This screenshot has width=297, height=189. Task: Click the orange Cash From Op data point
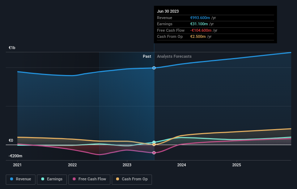point(154,145)
